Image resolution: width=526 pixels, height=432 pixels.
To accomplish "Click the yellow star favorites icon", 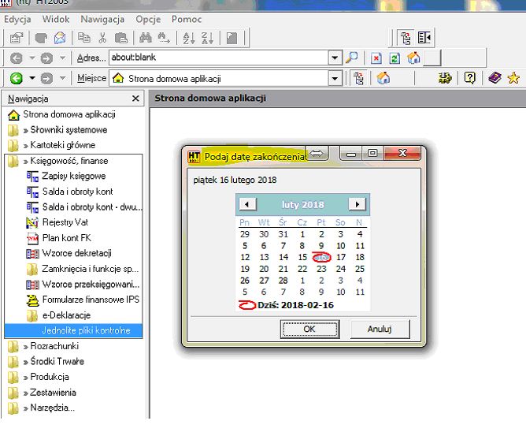I will [x=513, y=78].
